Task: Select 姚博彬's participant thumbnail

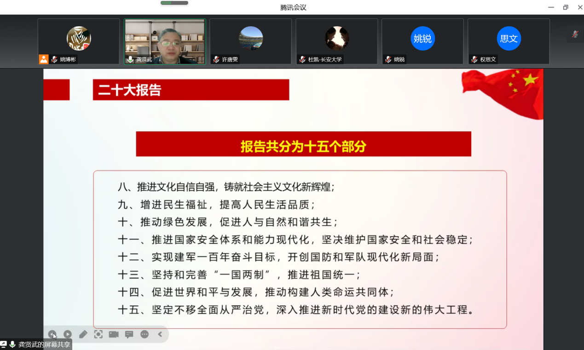Action: point(79,41)
